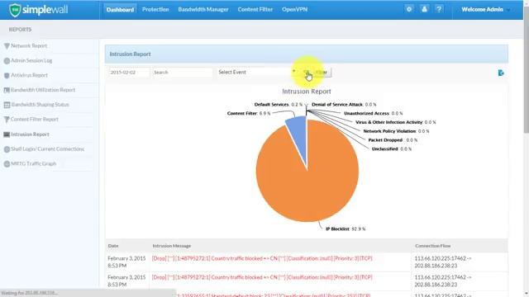529x297 pixels.
Task: Click the Search input field
Action: 183,72
